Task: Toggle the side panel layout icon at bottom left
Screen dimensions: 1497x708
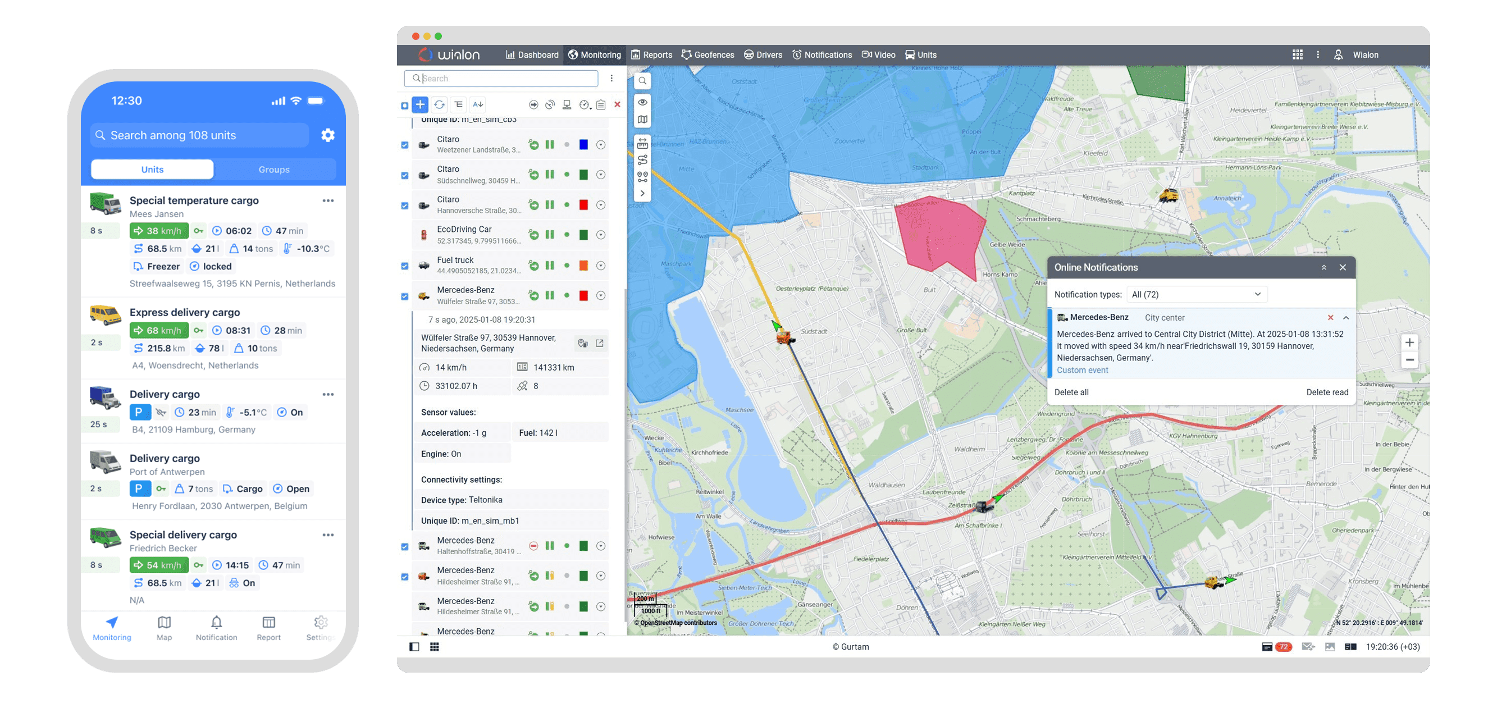Action: pyautogui.click(x=414, y=646)
